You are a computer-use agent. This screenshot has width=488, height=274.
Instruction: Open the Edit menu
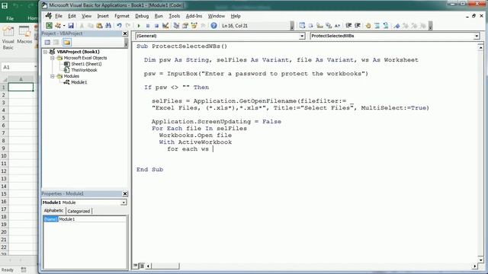[x=72, y=16]
